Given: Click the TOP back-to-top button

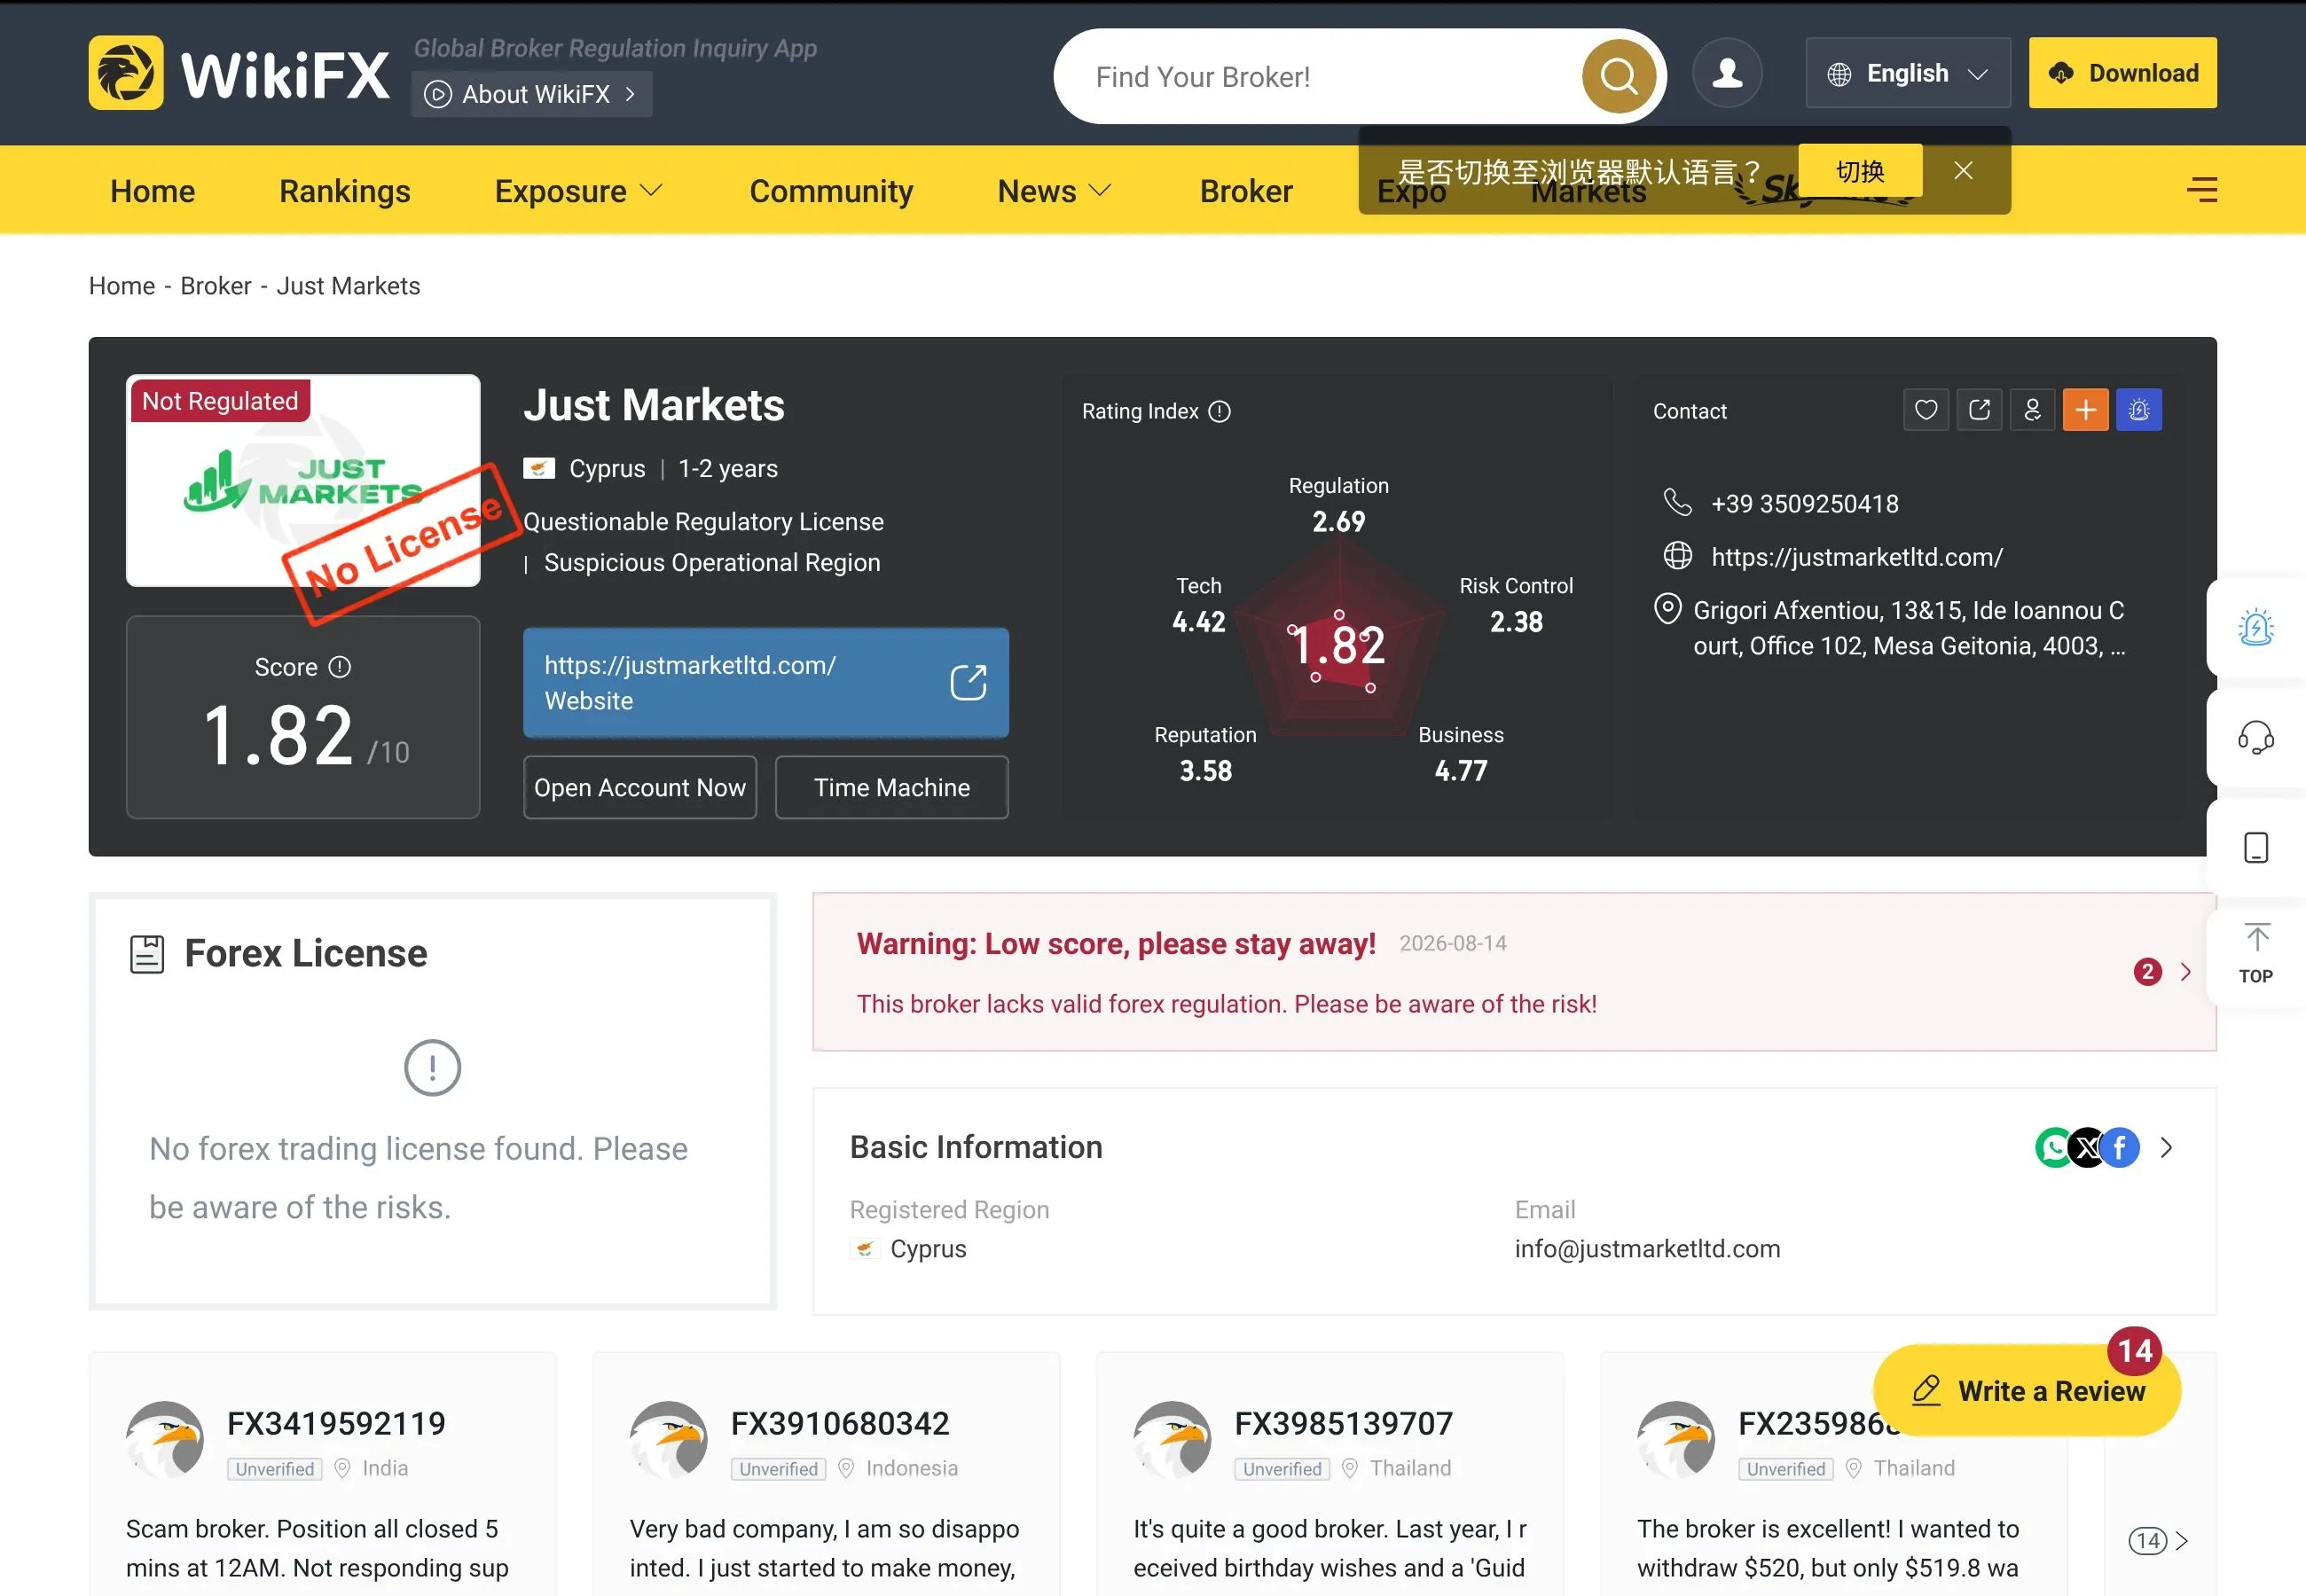Looking at the screenshot, I should (x=2255, y=954).
